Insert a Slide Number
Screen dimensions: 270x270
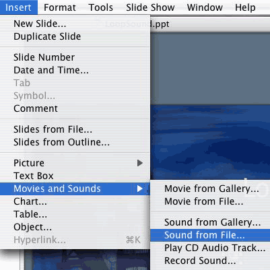[x=75, y=57]
